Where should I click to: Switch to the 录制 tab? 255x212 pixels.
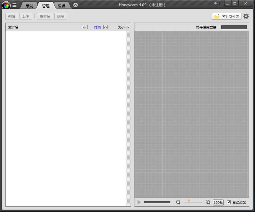pyautogui.click(x=29, y=6)
